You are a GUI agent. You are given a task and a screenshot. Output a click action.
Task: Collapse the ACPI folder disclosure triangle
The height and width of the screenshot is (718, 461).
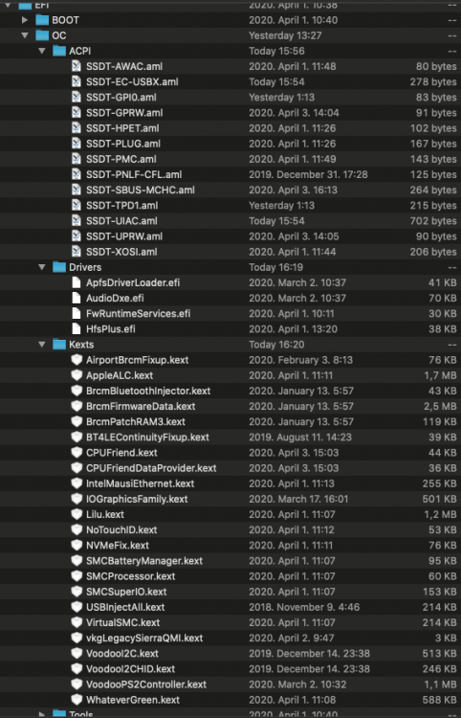(42, 51)
